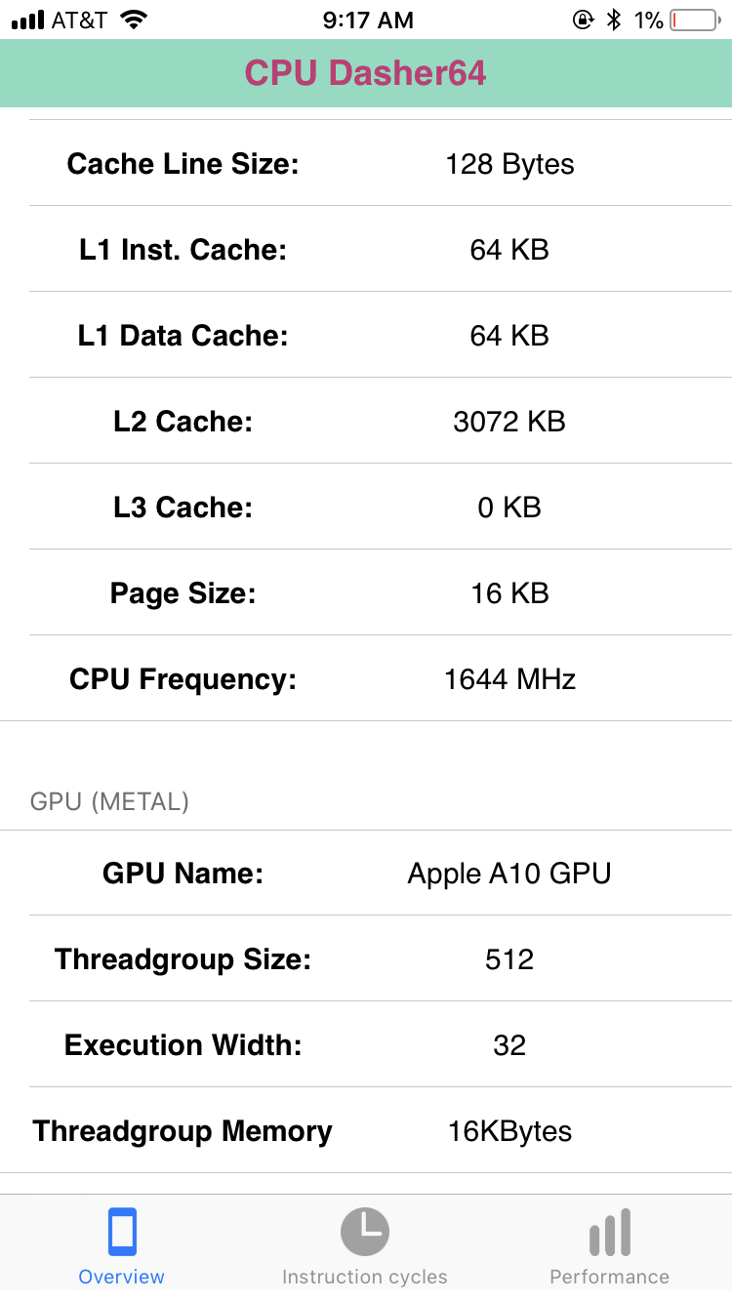
Task: Tap the CPU Dasher64 title header
Action: [x=365, y=73]
